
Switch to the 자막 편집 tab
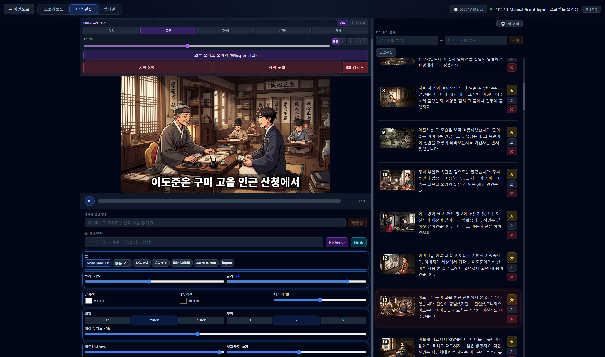pos(83,9)
